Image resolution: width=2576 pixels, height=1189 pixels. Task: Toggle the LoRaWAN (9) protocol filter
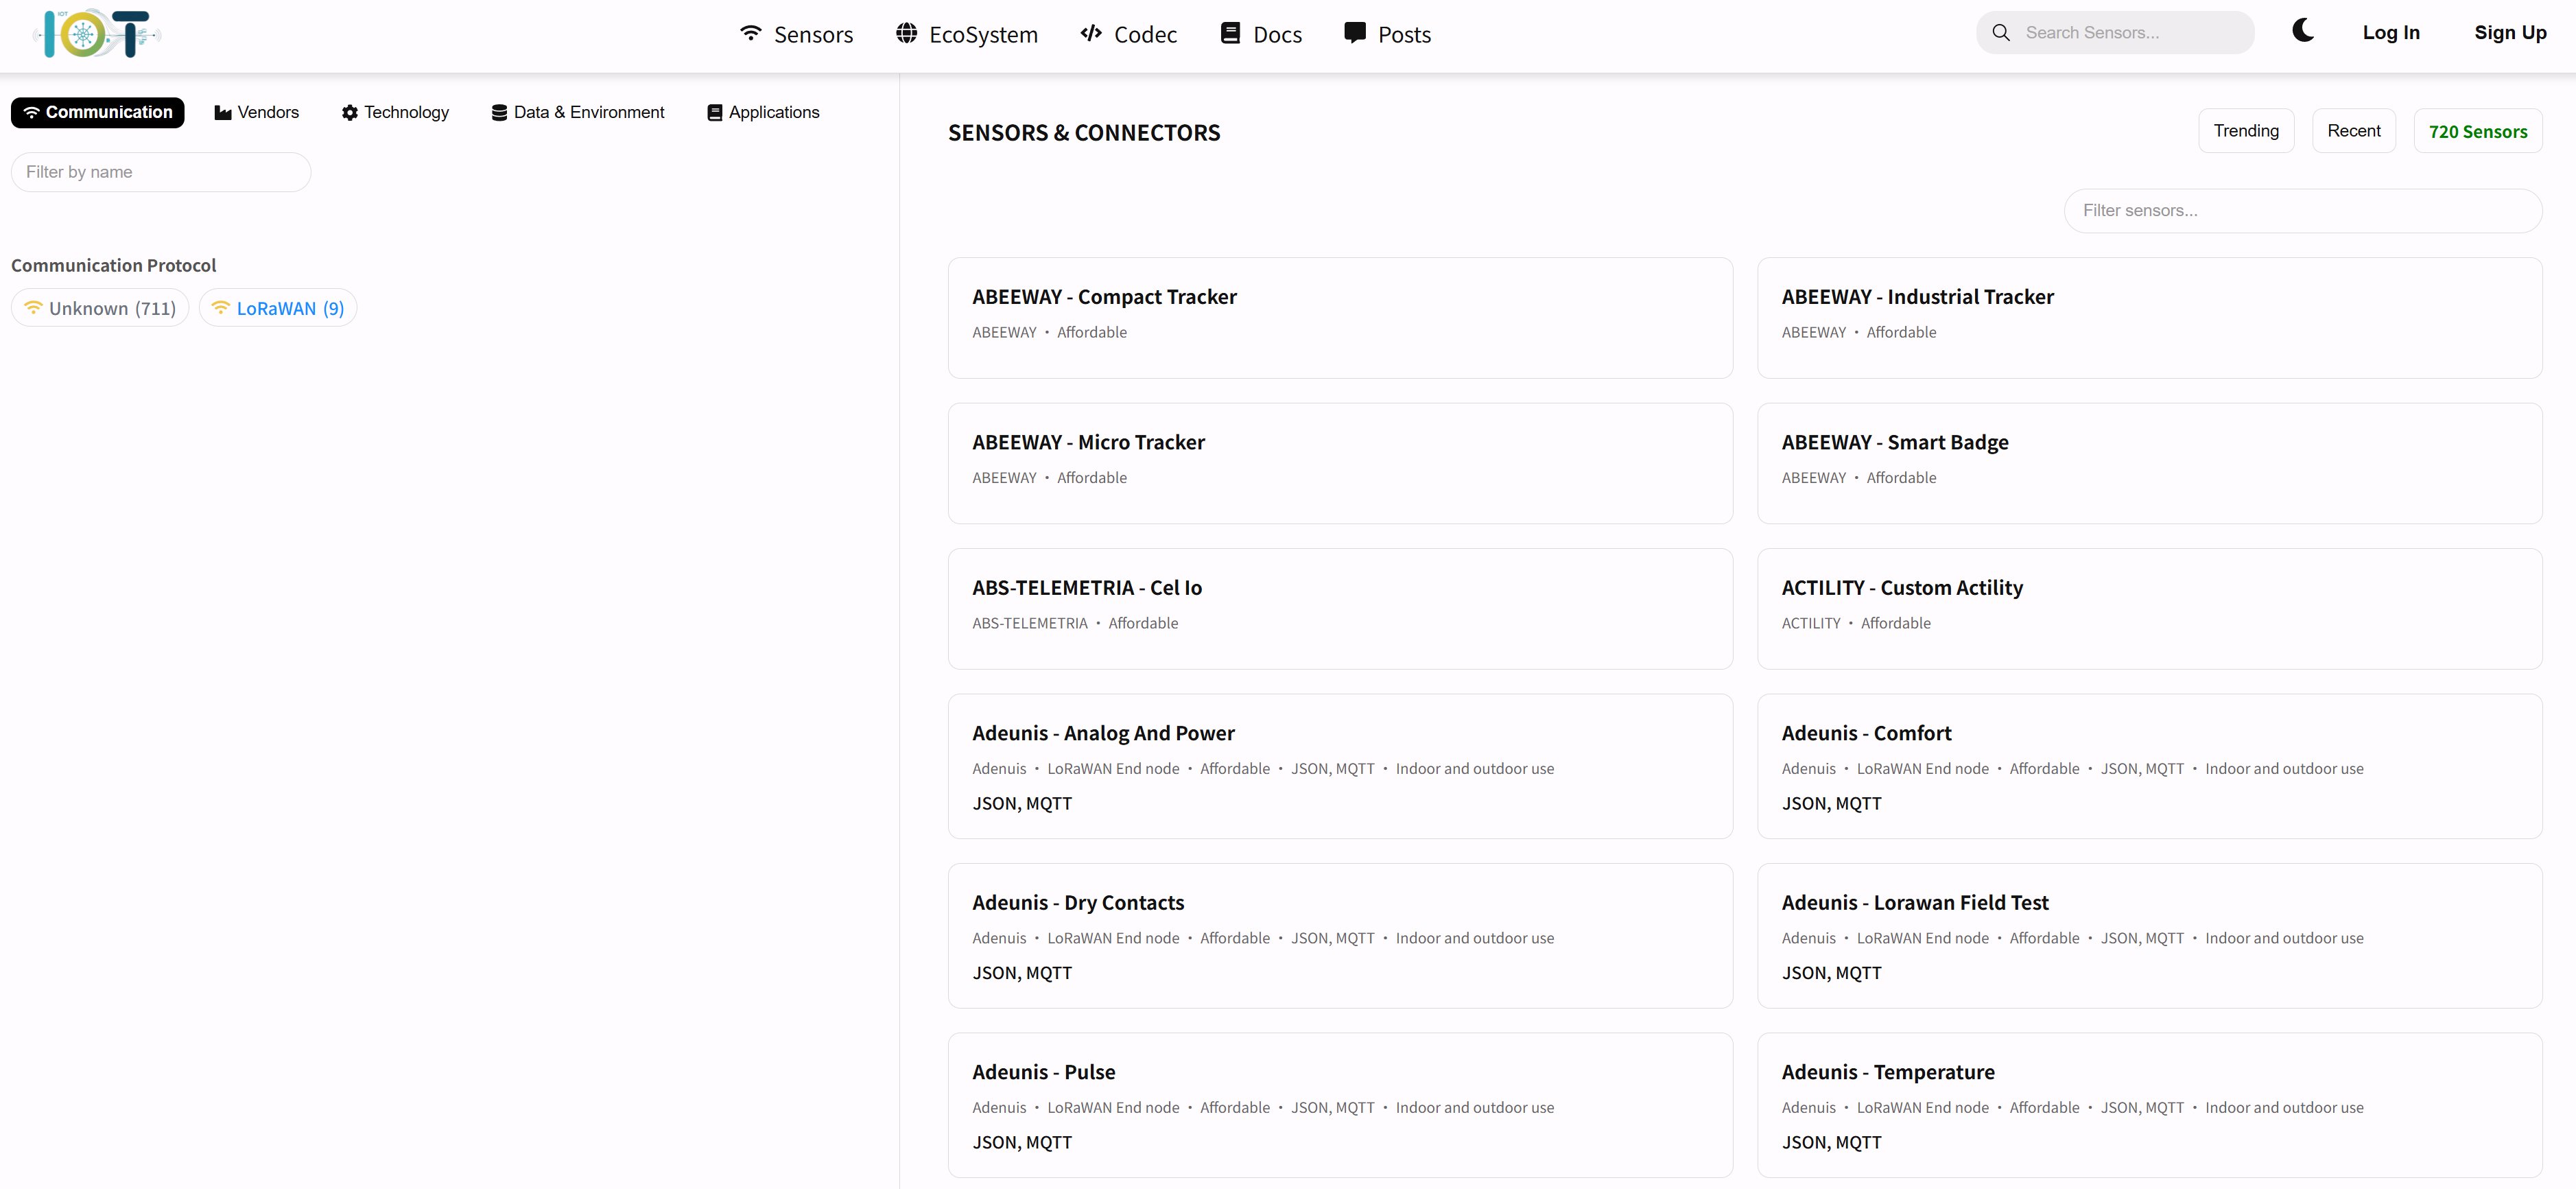[x=278, y=308]
